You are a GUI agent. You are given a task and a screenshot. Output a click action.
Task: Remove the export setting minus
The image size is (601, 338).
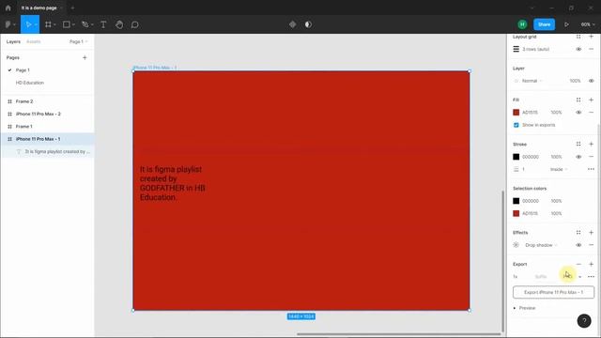[578, 264]
